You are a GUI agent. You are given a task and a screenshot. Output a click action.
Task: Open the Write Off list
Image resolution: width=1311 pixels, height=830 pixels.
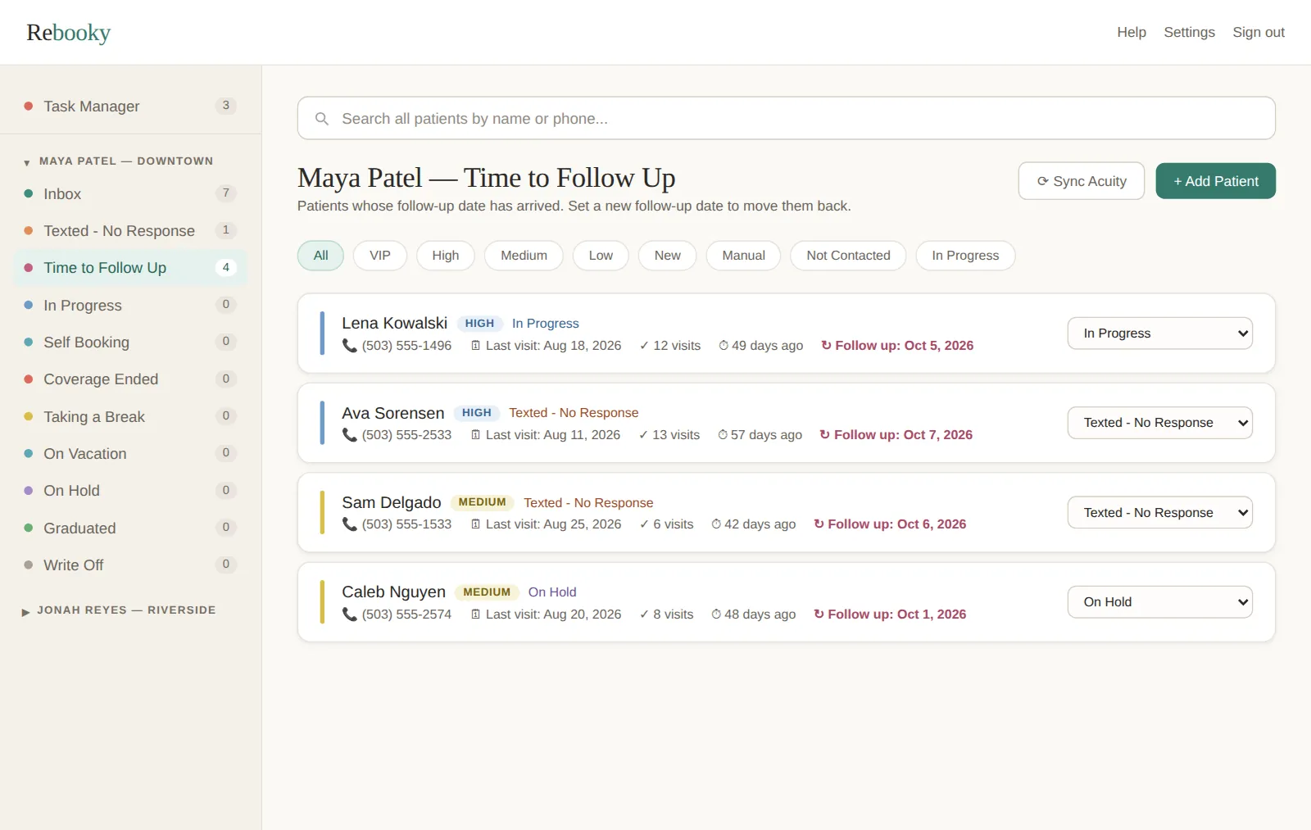click(x=131, y=565)
